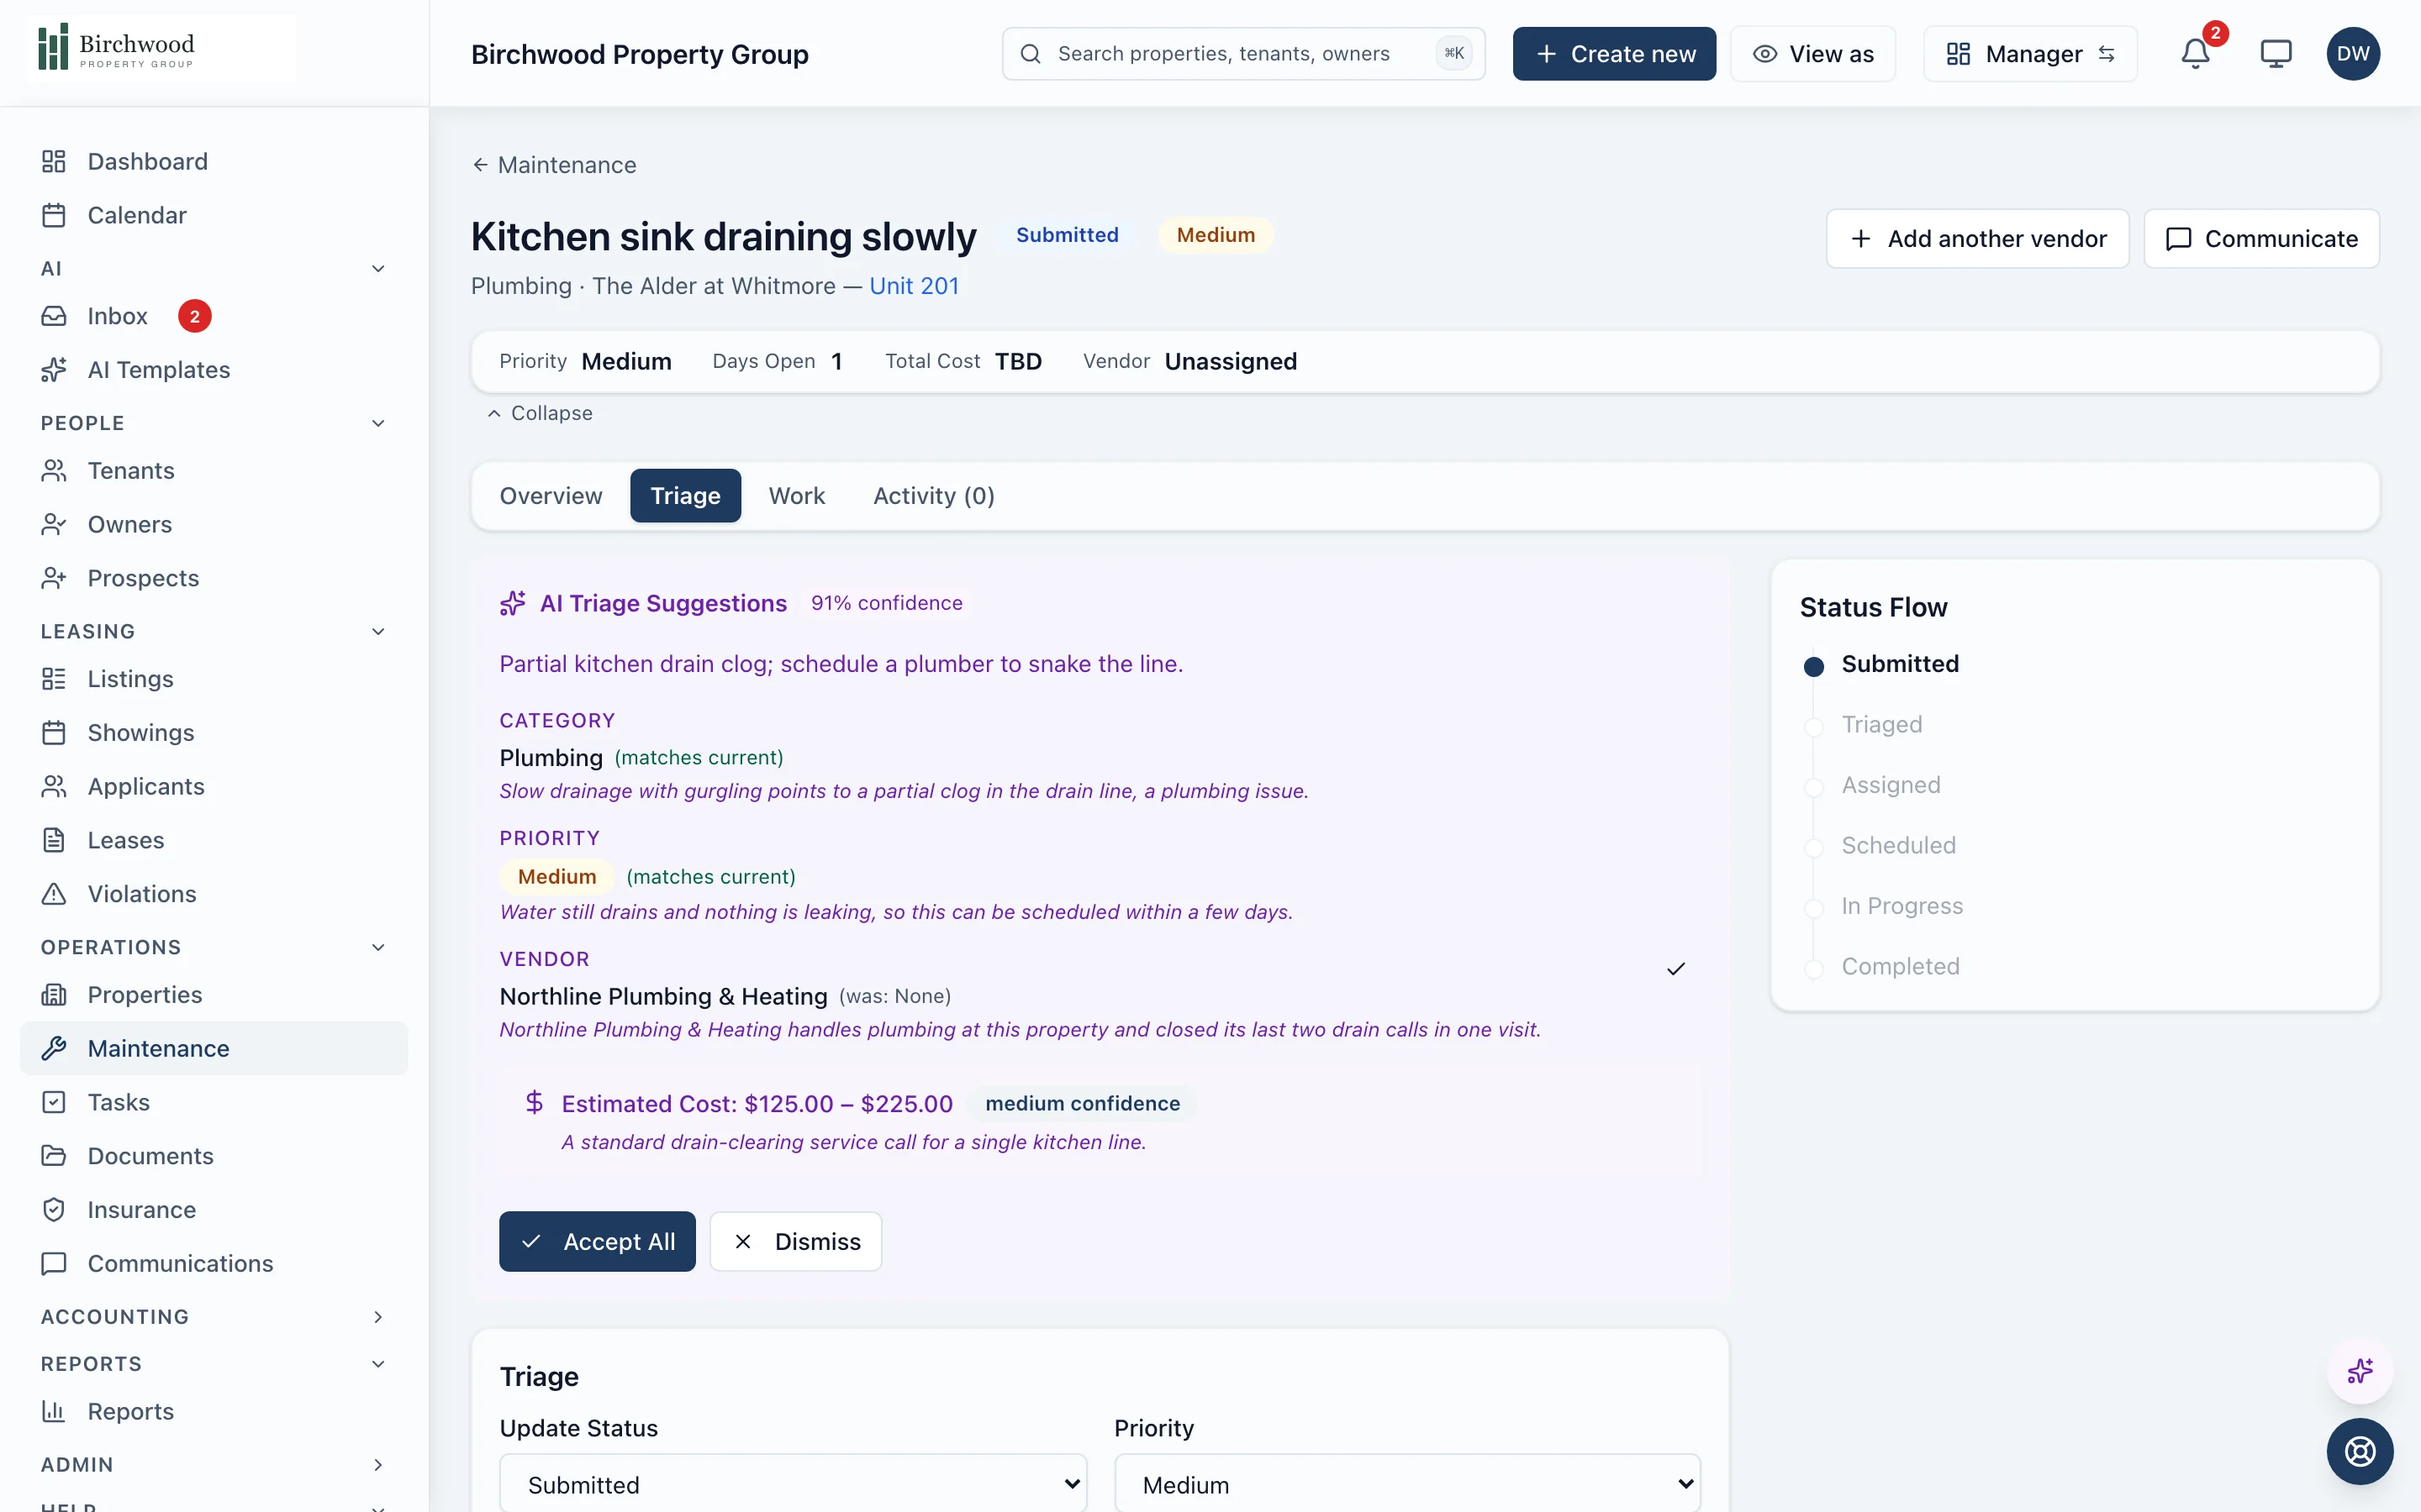Open Dashboard from the sidebar
The image size is (2421, 1512).
214,161
